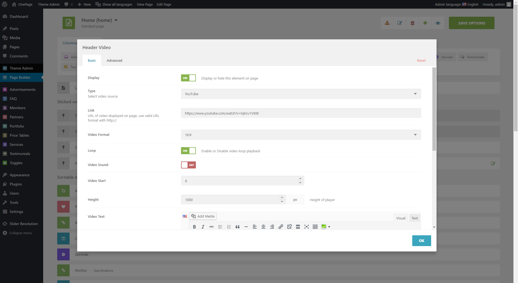Insert Read More tag in editor
Screen dimensions: 518x283
click(298, 227)
